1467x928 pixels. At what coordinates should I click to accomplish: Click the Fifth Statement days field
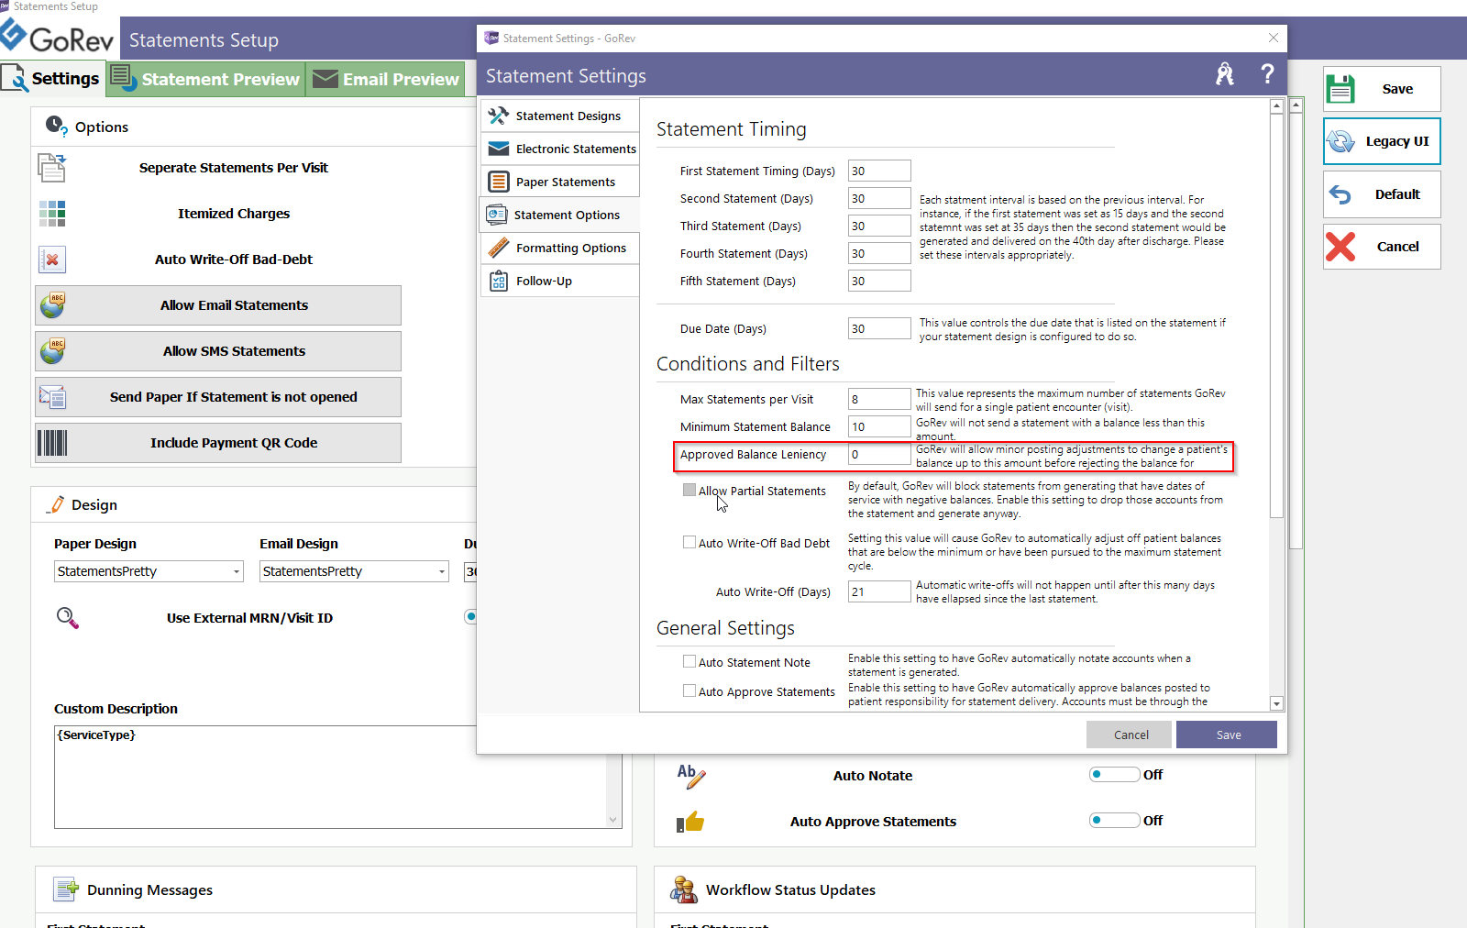tap(879, 281)
